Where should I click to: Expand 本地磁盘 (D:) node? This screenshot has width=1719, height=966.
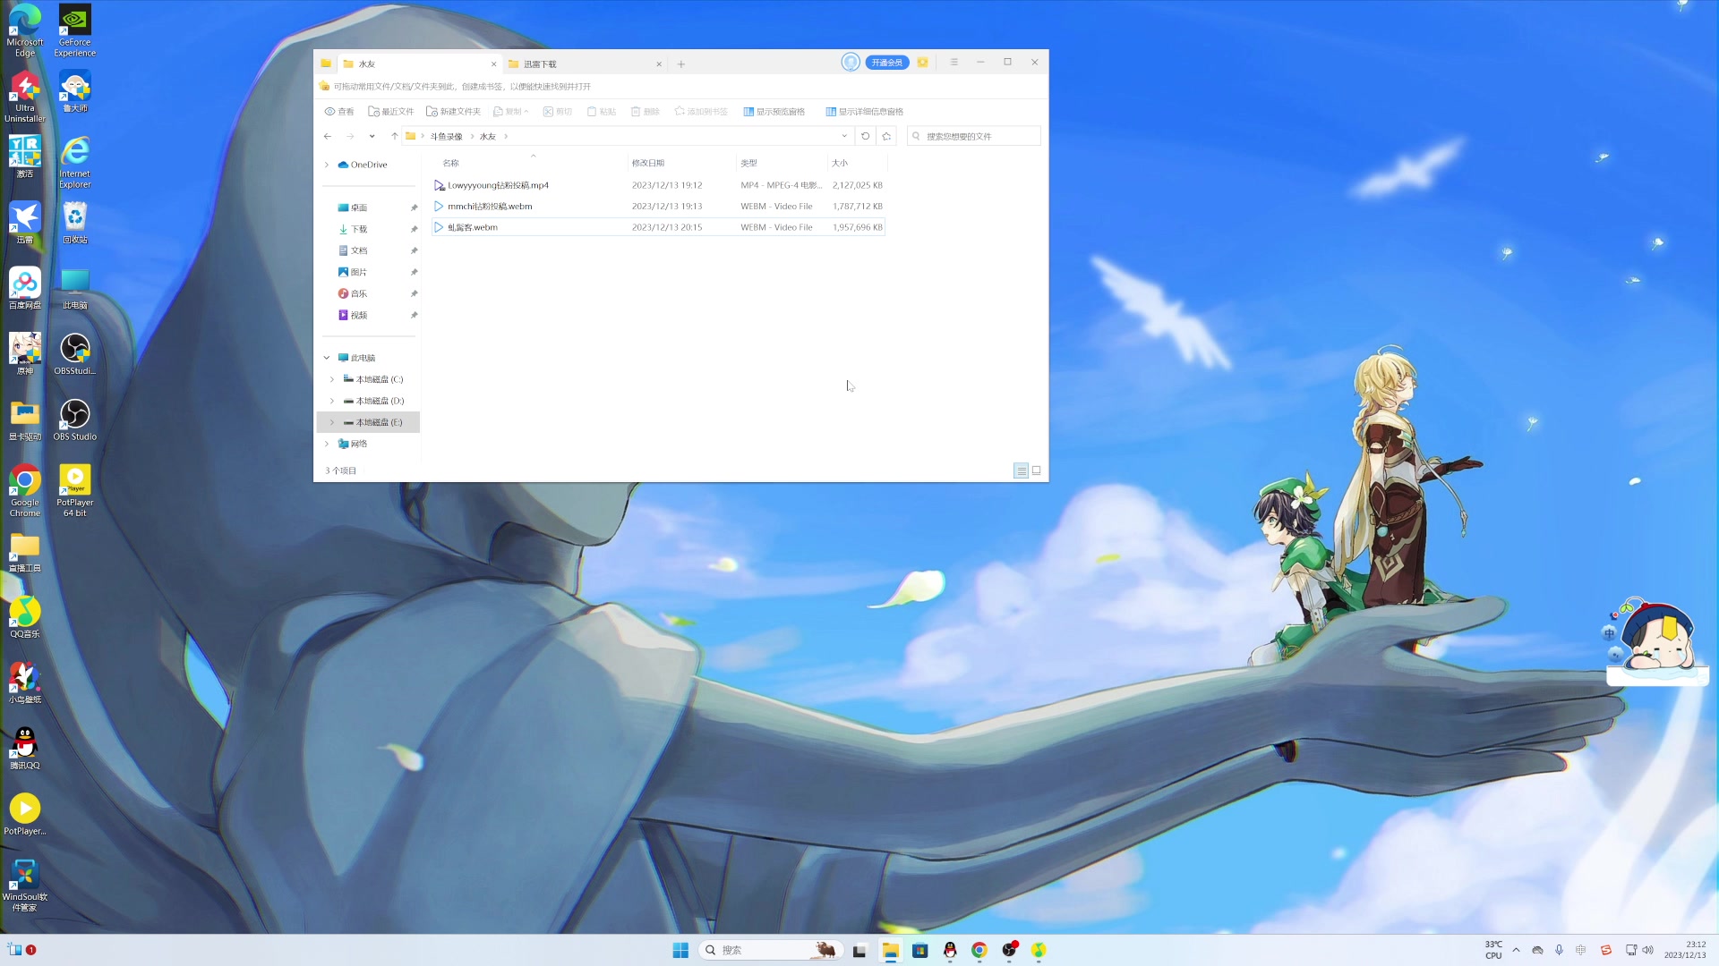332,401
